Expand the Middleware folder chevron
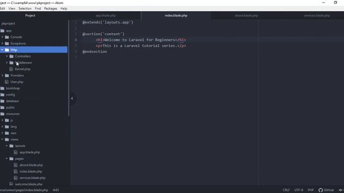 tap(7, 63)
